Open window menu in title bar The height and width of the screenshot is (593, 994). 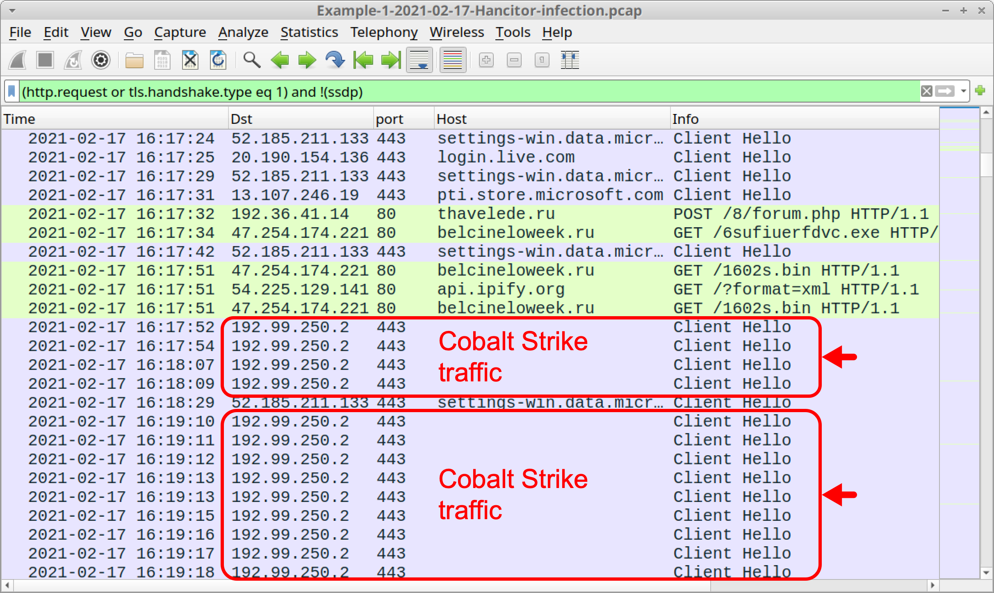12,11
